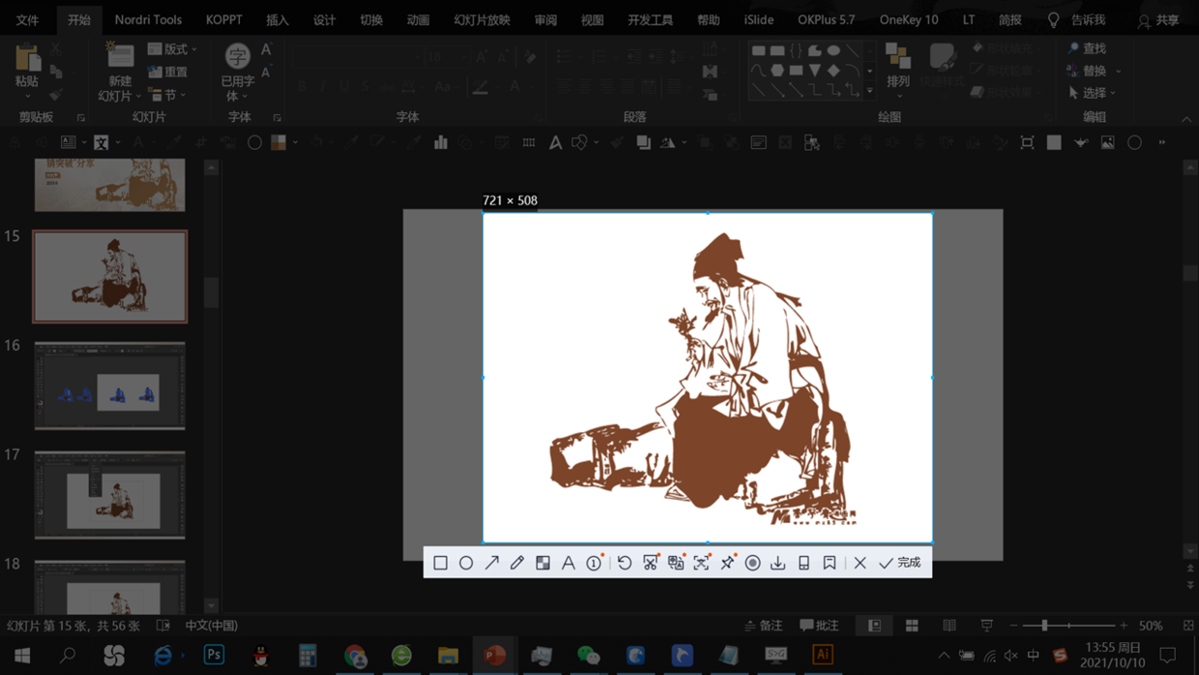Pick the arrow drawing tool
This screenshot has width=1199, height=675.
[x=491, y=563]
